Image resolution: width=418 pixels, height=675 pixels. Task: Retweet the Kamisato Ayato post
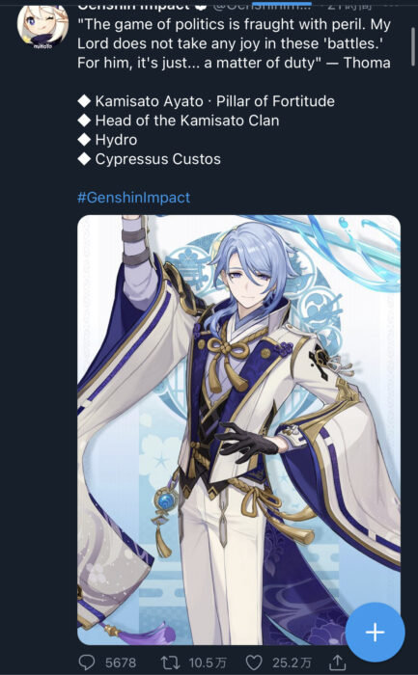pos(170,662)
